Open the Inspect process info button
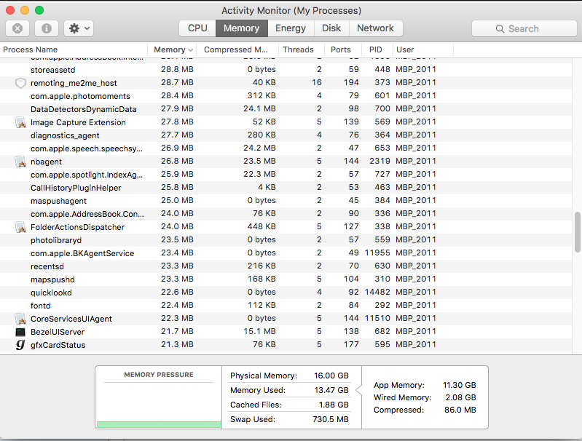 [x=47, y=28]
